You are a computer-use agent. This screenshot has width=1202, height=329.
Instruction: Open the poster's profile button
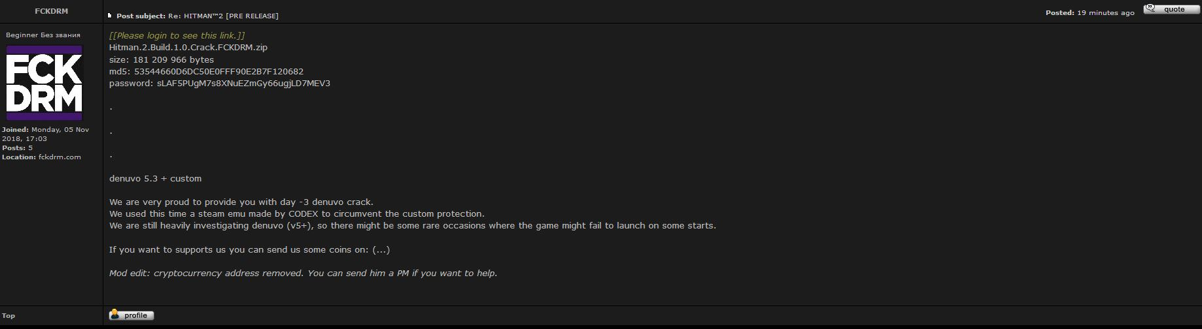(x=132, y=315)
